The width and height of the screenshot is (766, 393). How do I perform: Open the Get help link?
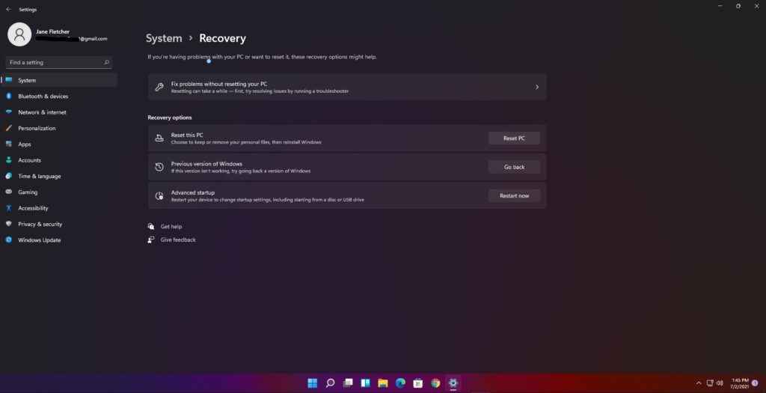(x=171, y=226)
